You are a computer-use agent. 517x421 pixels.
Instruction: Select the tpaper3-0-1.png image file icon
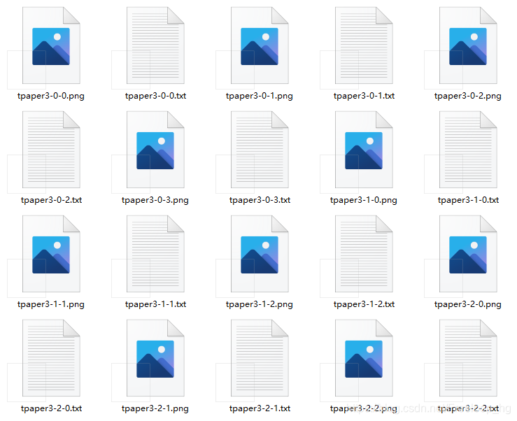[260, 45]
